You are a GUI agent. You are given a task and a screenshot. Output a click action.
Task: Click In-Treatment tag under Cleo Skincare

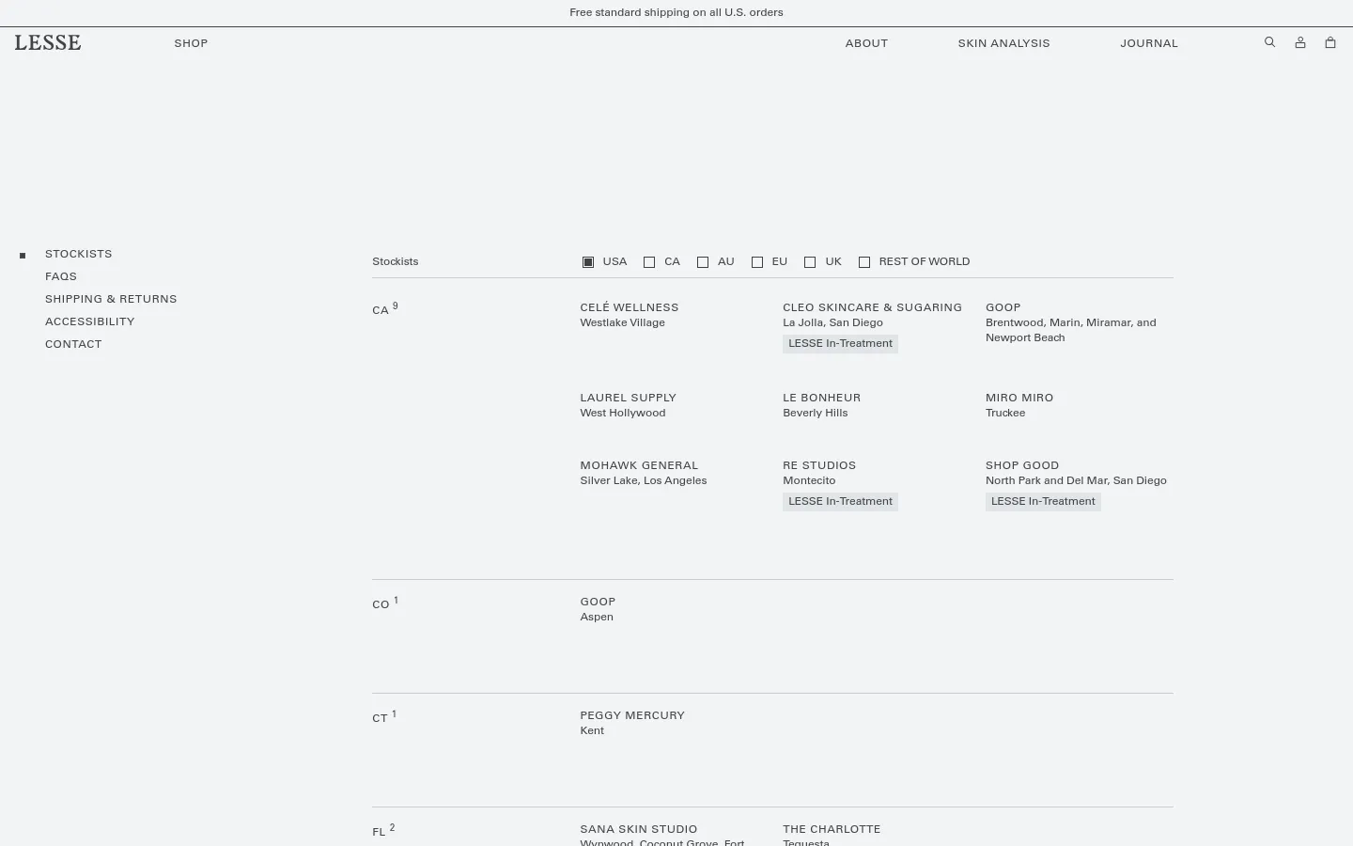(x=840, y=344)
